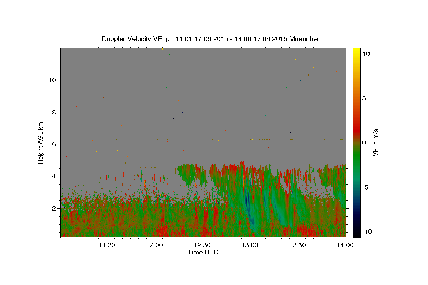Screen dimensions: 428x285
Task: Click the 13:30 time tick label
Action: tap(297, 245)
